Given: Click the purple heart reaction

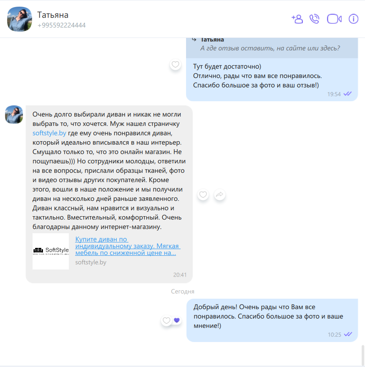Looking at the screenshot, I should [177, 320].
